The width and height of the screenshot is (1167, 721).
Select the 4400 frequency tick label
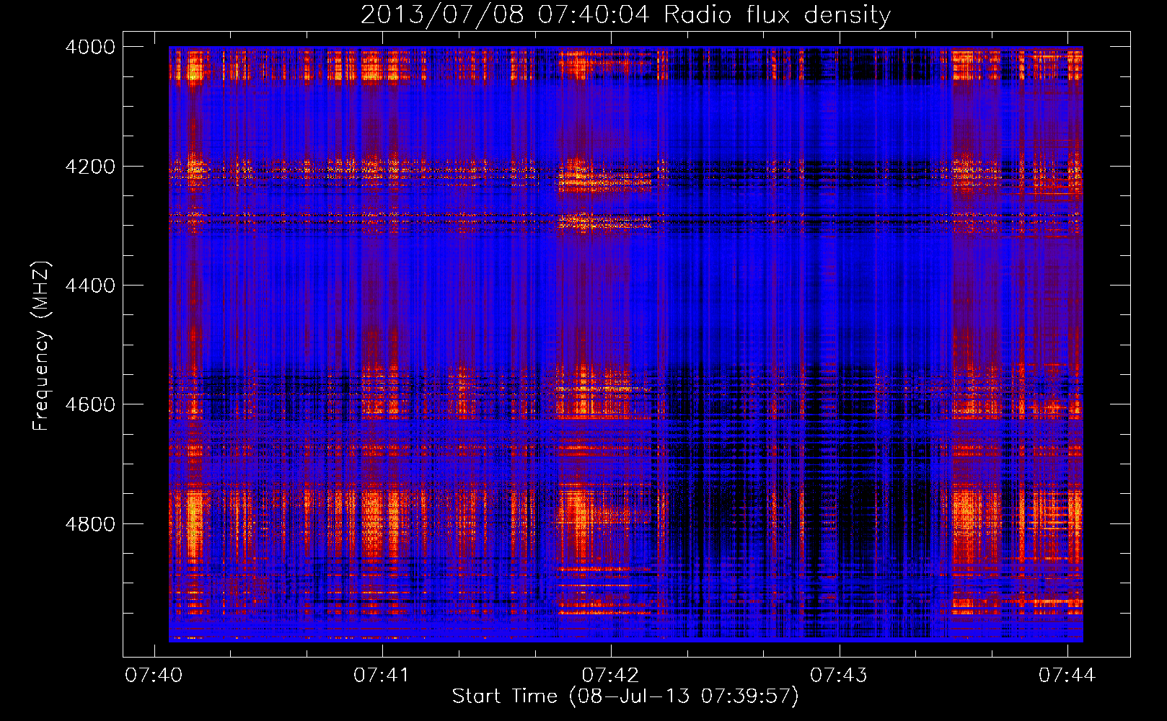click(x=90, y=286)
